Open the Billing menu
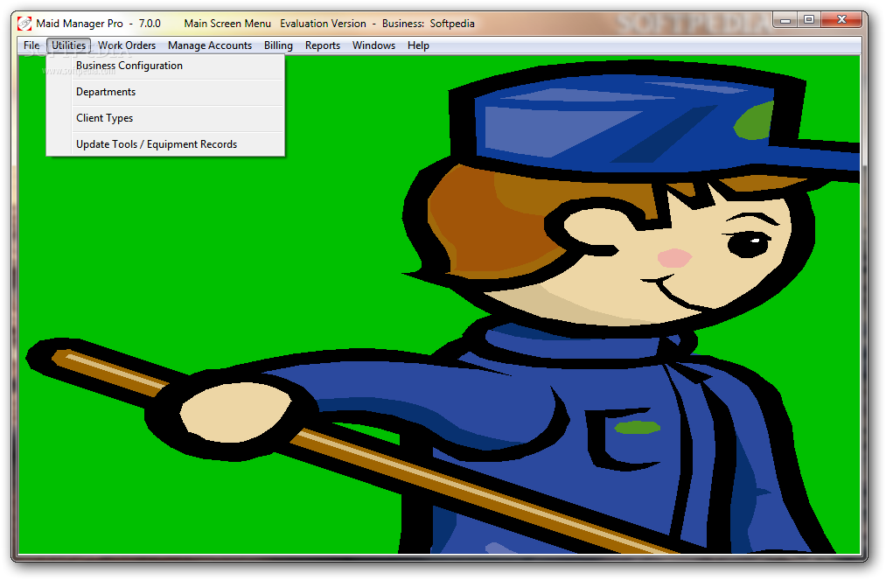This screenshot has width=886, height=580. (x=278, y=45)
